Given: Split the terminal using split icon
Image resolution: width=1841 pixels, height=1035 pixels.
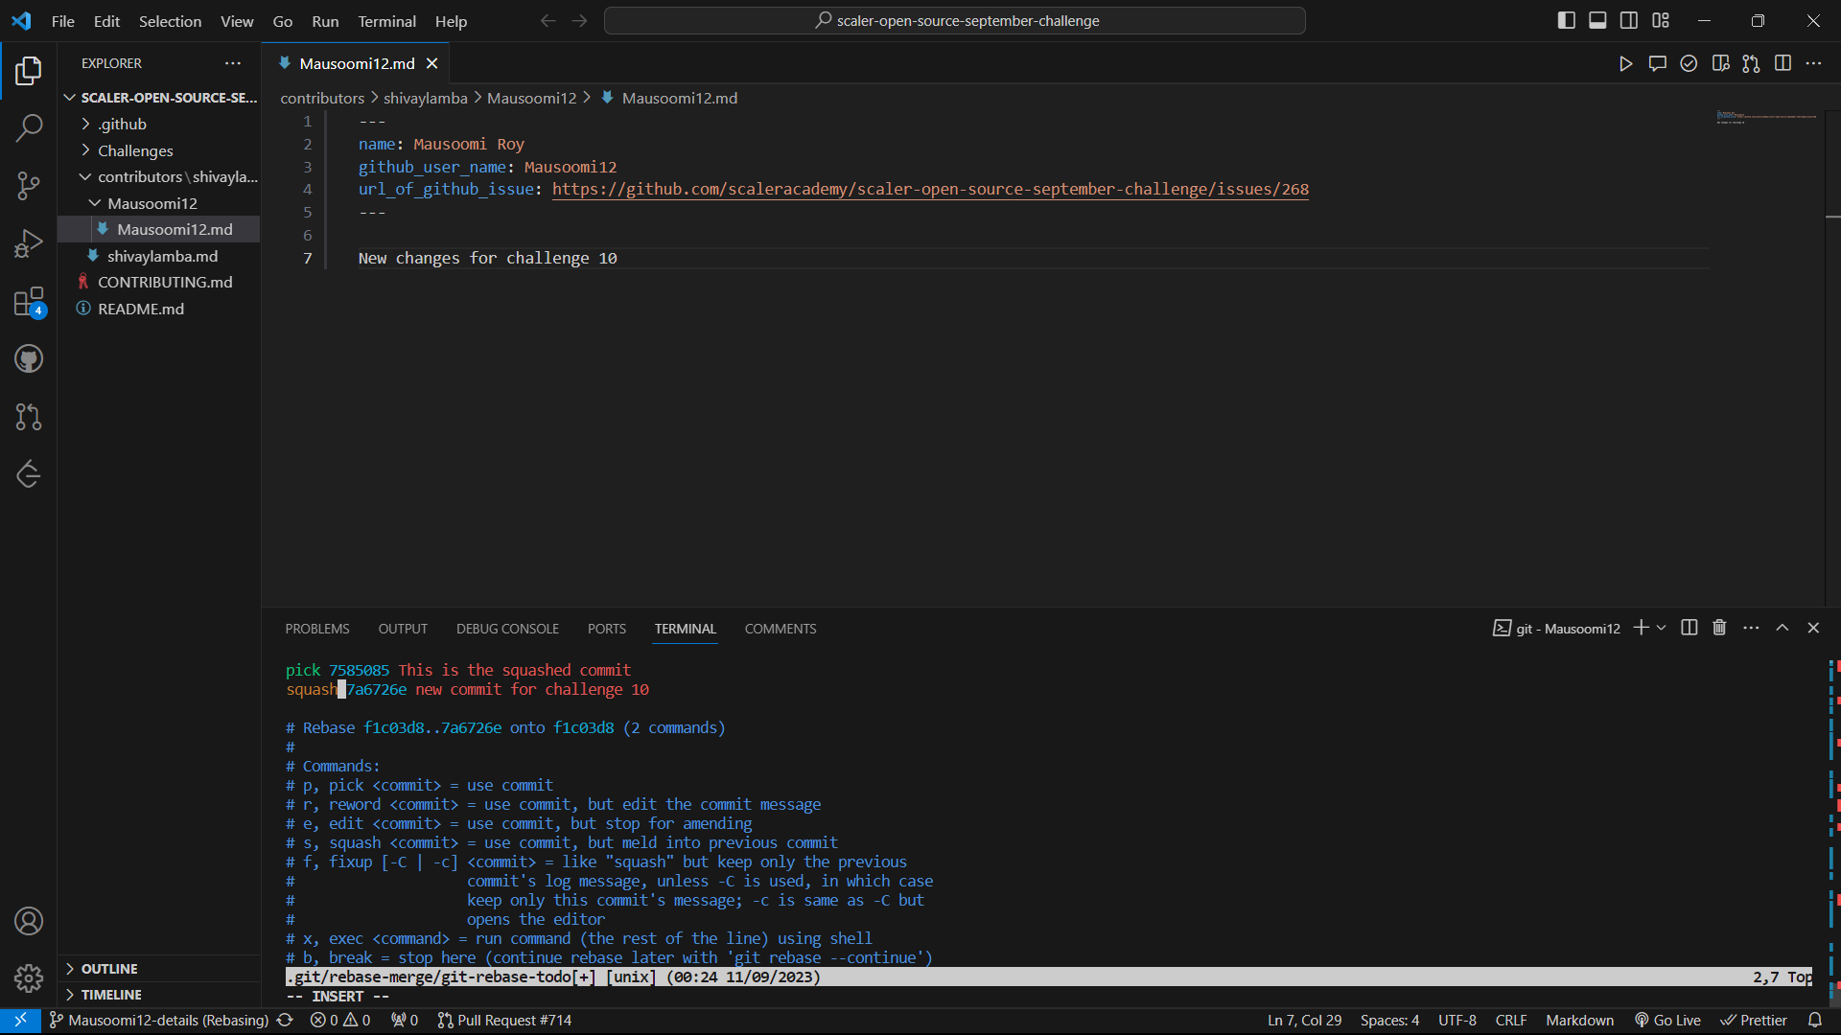Looking at the screenshot, I should click(1688, 628).
